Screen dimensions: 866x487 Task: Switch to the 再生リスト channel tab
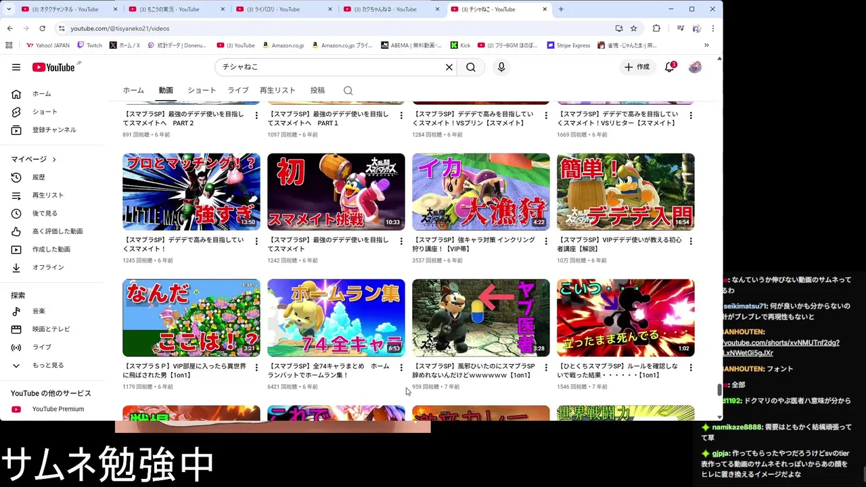click(x=277, y=91)
